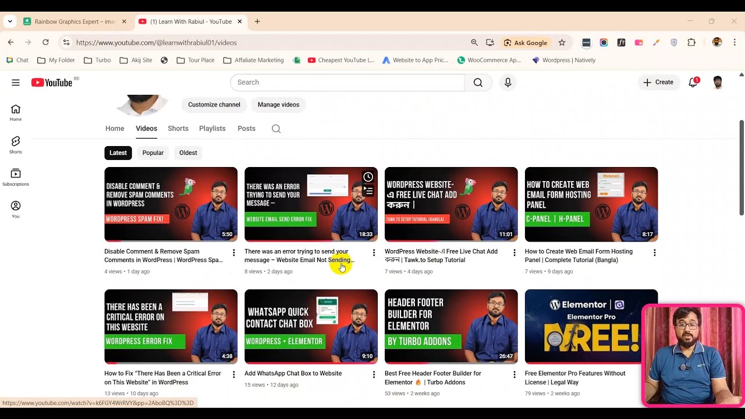The height and width of the screenshot is (419, 745).
Task: Click Watch later clock on email error thumbnail
Action: [x=368, y=177]
